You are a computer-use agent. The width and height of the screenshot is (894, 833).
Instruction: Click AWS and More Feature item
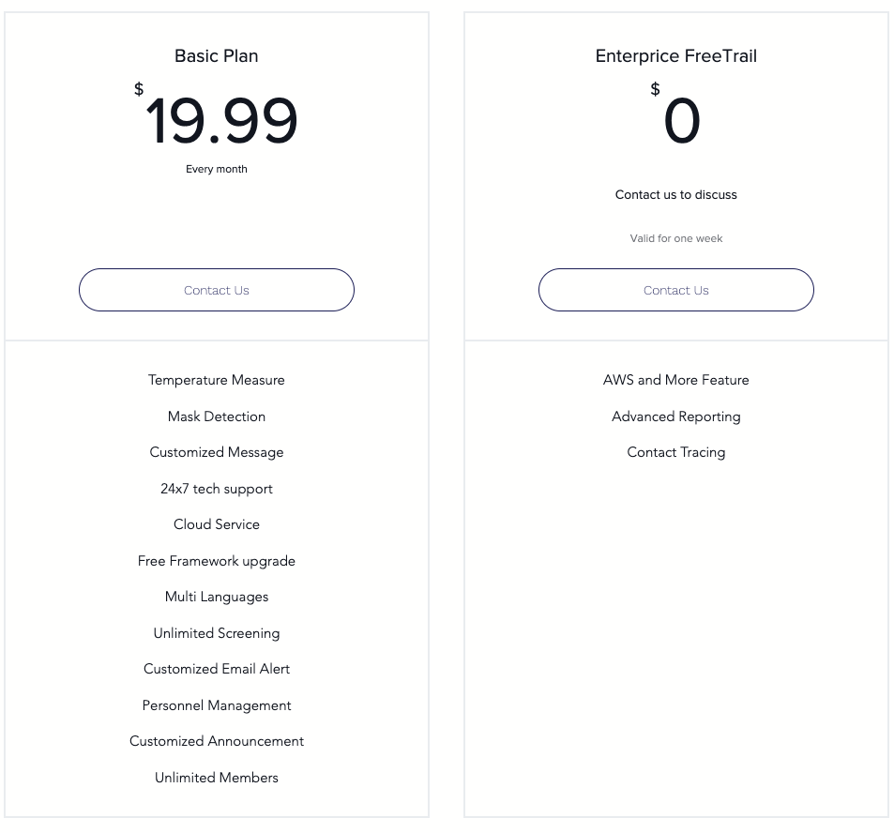[676, 380]
